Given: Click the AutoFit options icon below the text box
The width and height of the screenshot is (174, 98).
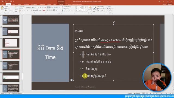Looking at the screenshot, I should pyautogui.click(x=72, y=80).
